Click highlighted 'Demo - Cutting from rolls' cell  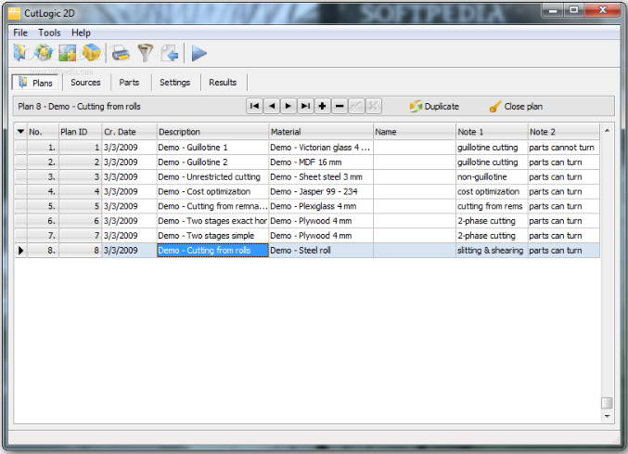(x=212, y=251)
